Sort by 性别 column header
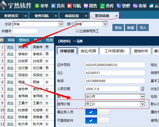The width and height of the screenshot is (159, 127). tap(49, 40)
